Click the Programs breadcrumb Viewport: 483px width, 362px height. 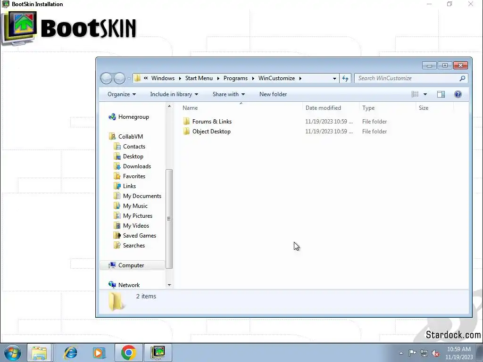point(235,78)
